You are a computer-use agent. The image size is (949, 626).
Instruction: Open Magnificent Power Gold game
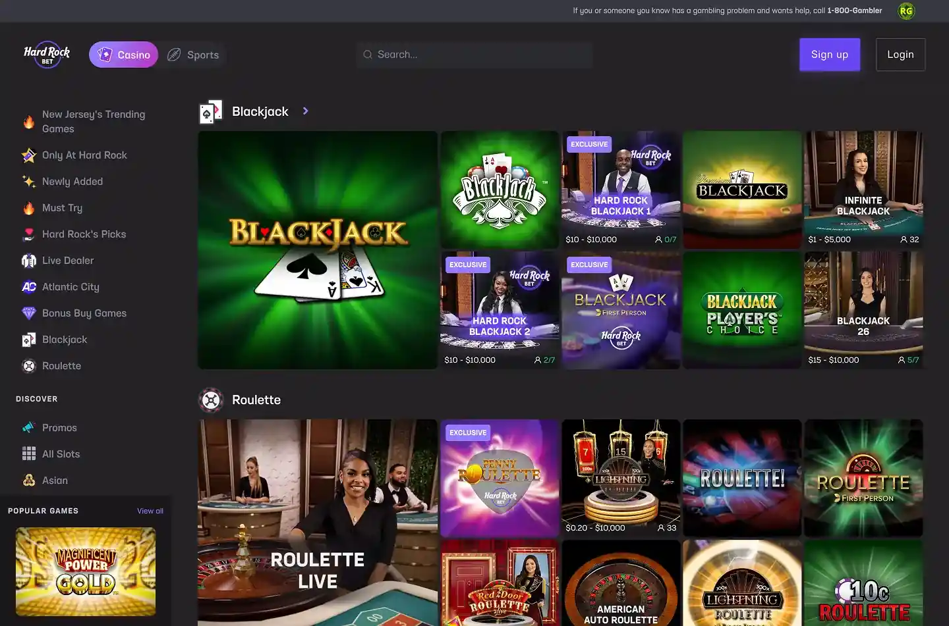pos(85,571)
